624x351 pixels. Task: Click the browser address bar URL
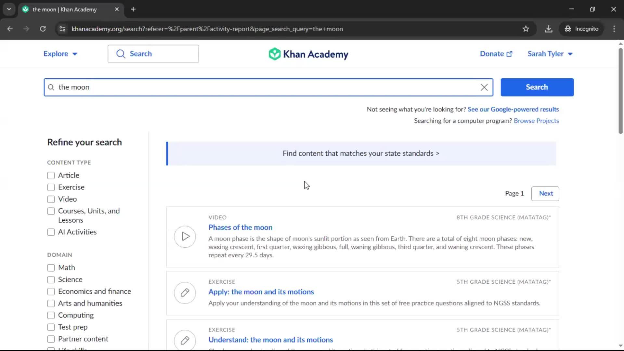[x=207, y=29]
